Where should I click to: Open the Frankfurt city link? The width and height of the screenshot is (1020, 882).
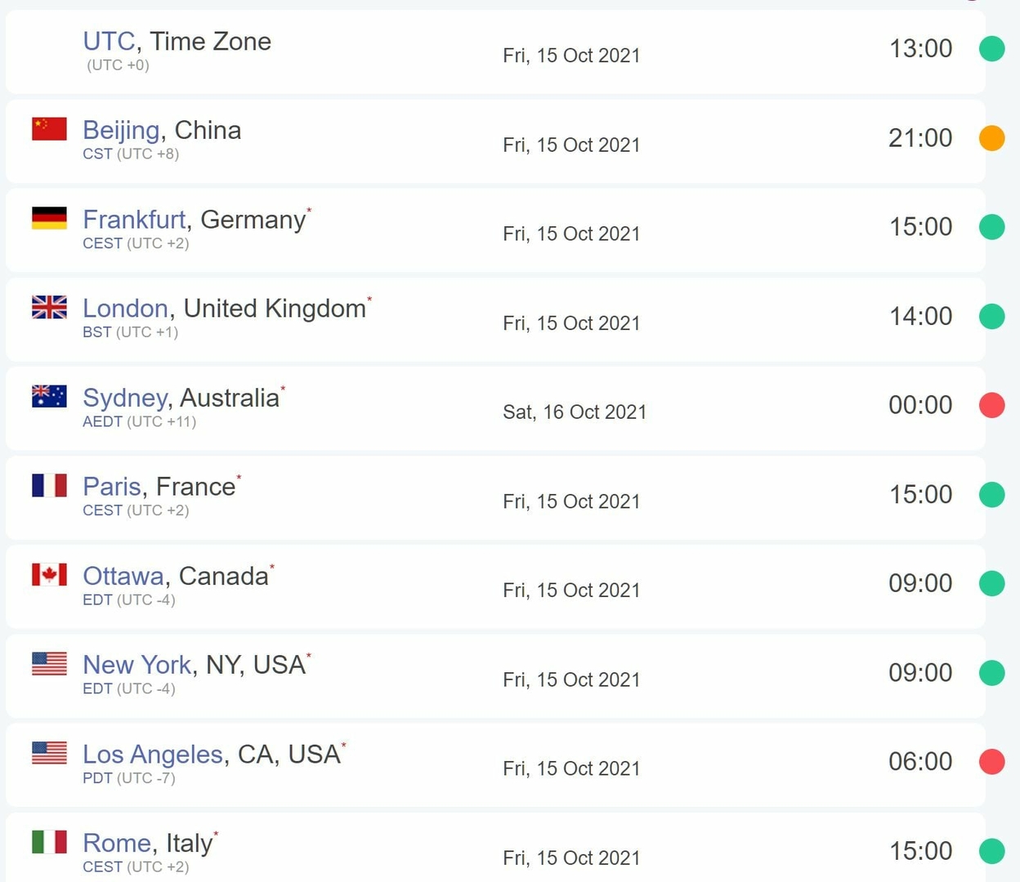134,220
